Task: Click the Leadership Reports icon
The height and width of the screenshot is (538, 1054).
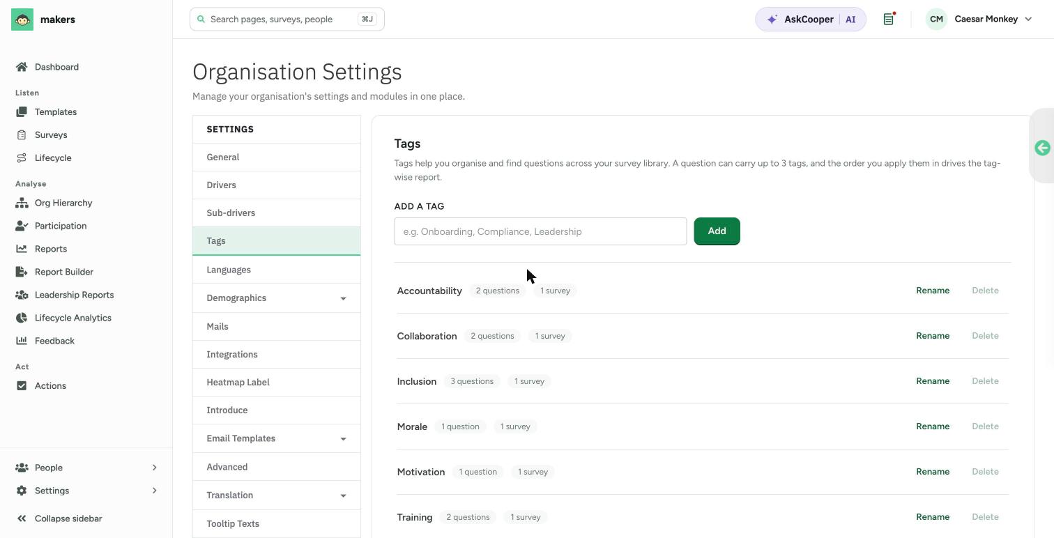Action: (x=22, y=295)
